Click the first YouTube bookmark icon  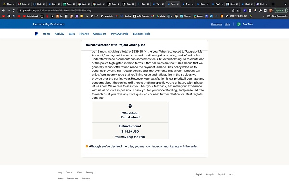[3, 16]
